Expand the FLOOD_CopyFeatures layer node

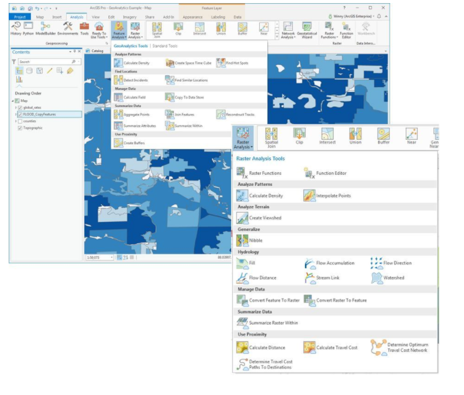click(x=15, y=114)
